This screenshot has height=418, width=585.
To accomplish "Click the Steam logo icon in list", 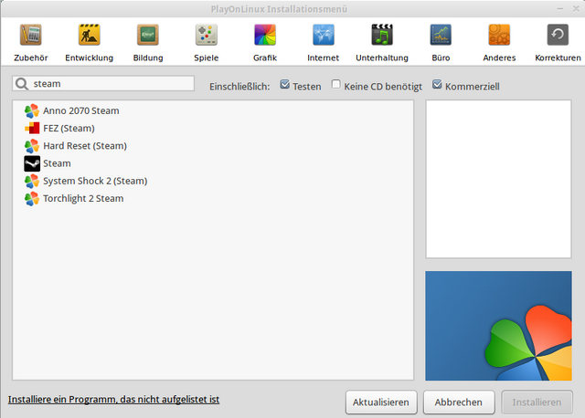I will click(x=32, y=163).
